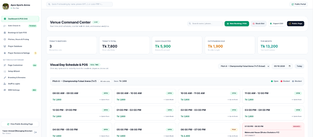The width and height of the screenshot is (313, 137).
Task: Open Page Customizer settings
Action: click(x=20, y=65)
